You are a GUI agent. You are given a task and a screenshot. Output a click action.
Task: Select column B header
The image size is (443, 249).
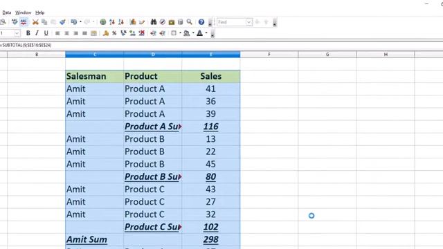coord(37,54)
